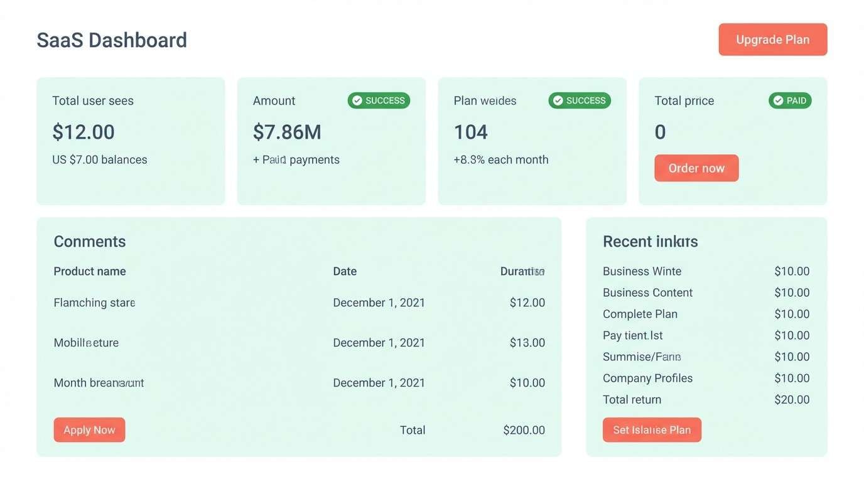Click the checkmark icon in the Amount SUCCESS badge

[357, 100]
